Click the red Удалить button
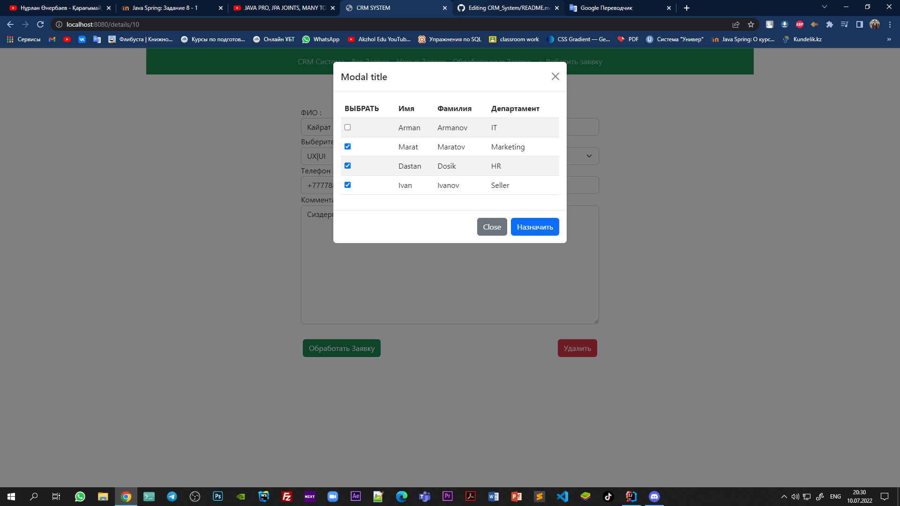The width and height of the screenshot is (900, 506). pos(577,348)
